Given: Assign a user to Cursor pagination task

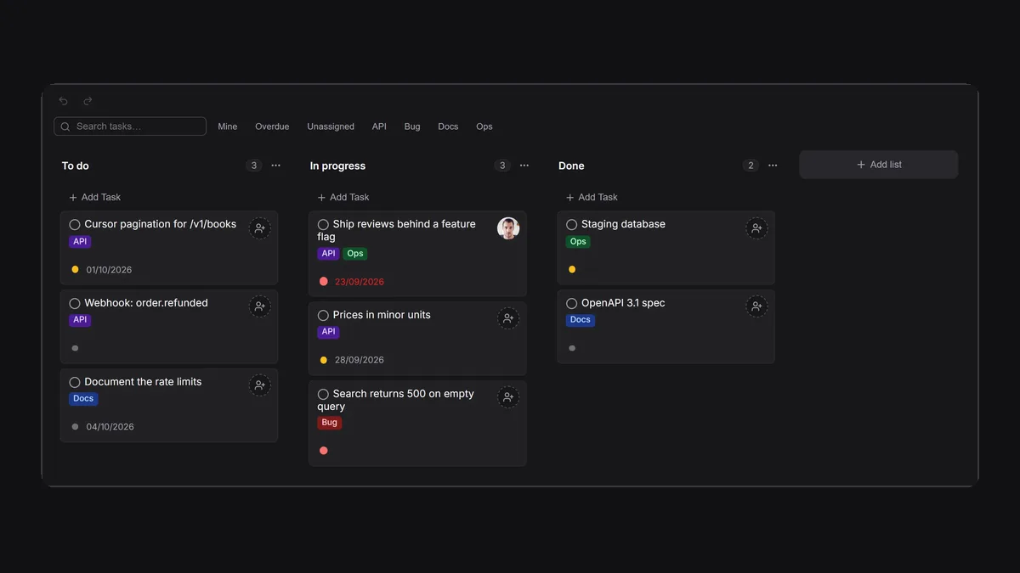Looking at the screenshot, I should coord(260,228).
